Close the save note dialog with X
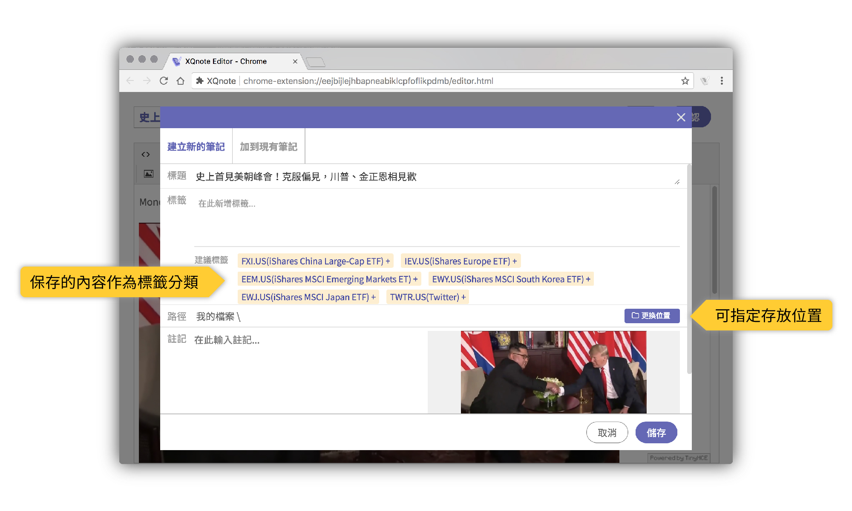This screenshot has height=511, width=852. 681,118
